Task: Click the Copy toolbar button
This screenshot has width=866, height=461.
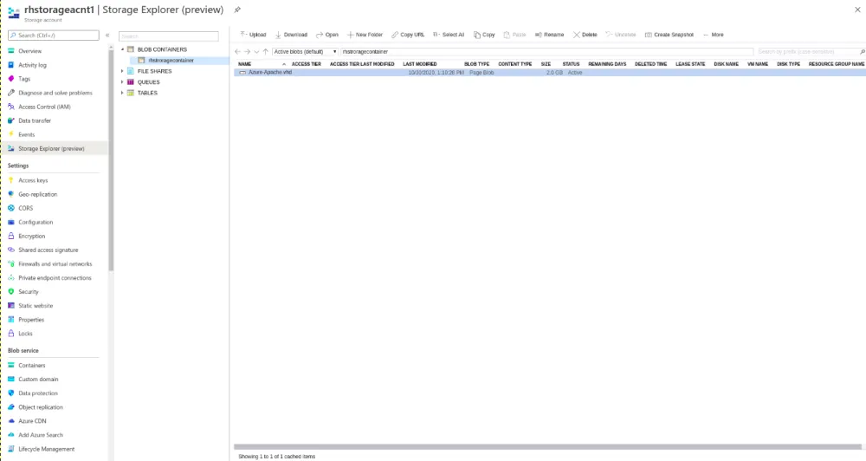Action: point(484,35)
